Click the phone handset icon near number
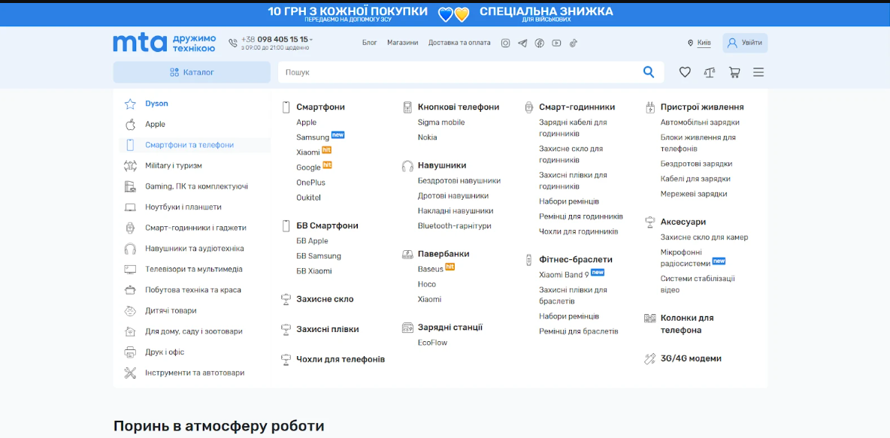The image size is (890, 438). pyautogui.click(x=233, y=43)
